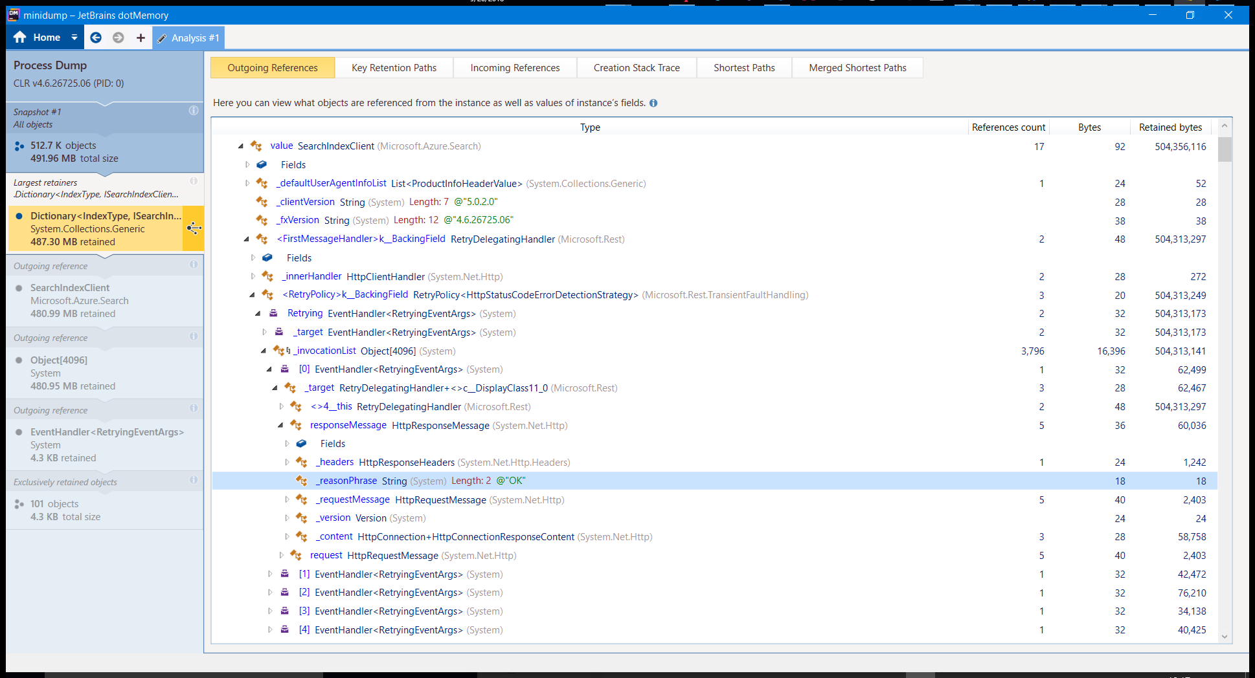Click the graph icon on the Dictionary retainer item
The height and width of the screenshot is (678, 1255).
click(194, 228)
